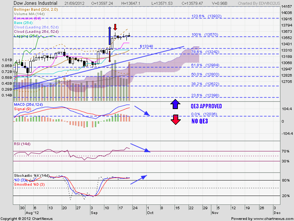
Task: Click 'Charted By EDWIN32US' credit text
Action: pos(259,3)
